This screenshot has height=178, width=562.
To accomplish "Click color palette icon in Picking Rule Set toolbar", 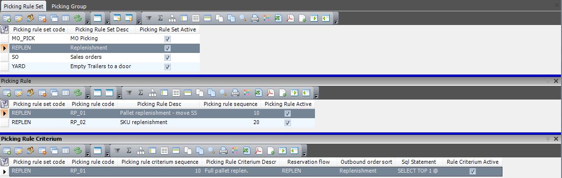I will [x=266, y=18].
